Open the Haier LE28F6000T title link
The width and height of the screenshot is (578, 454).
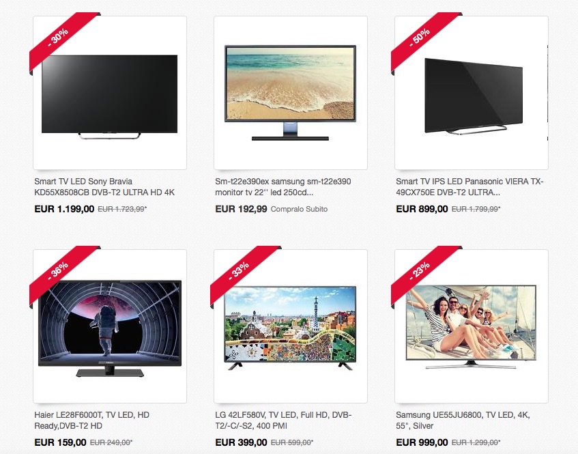pyautogui.click(x=92, y=421)
